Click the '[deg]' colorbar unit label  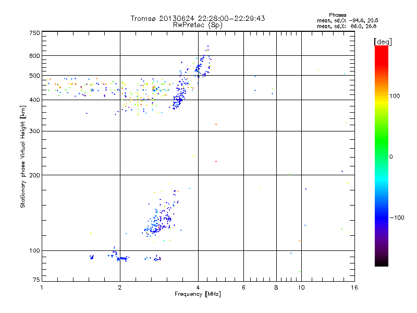pos(383,42)
